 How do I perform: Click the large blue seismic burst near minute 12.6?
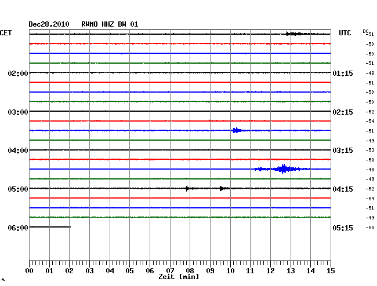coord(282,169)
